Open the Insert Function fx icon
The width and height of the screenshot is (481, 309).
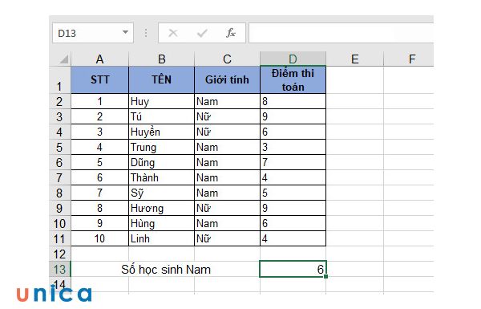[x=231, y=33]
